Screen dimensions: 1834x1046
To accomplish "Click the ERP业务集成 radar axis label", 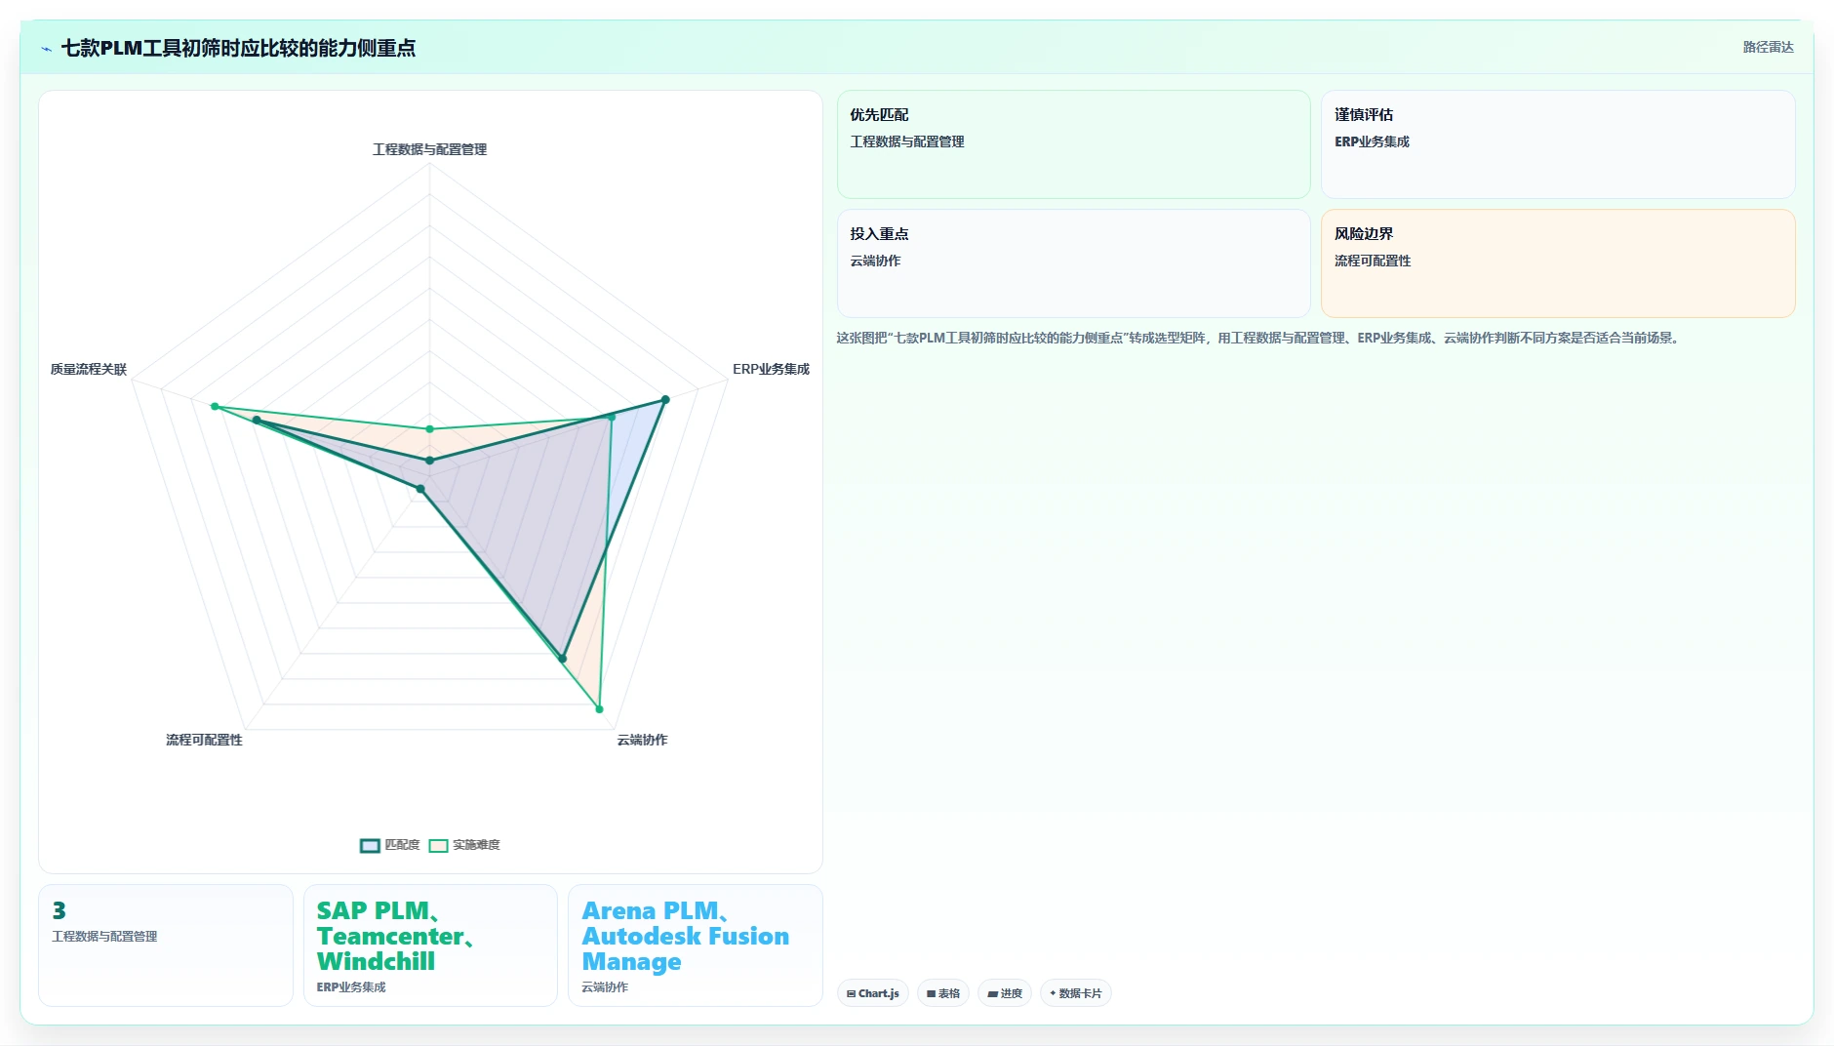I will [771, 369].
